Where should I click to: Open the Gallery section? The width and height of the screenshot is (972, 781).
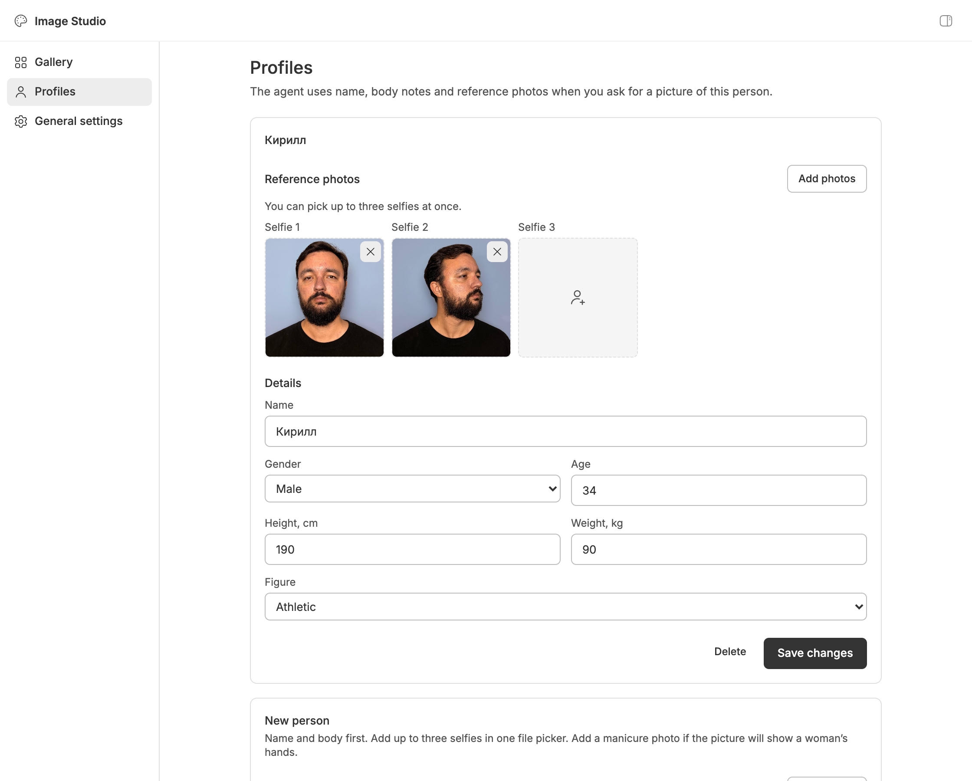tap(79, 62)
